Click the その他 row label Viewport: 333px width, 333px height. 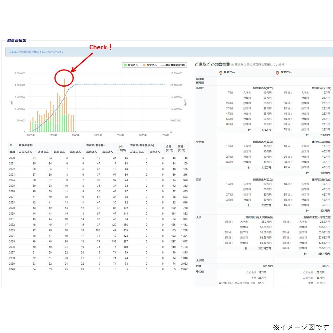tap(200, 271)
